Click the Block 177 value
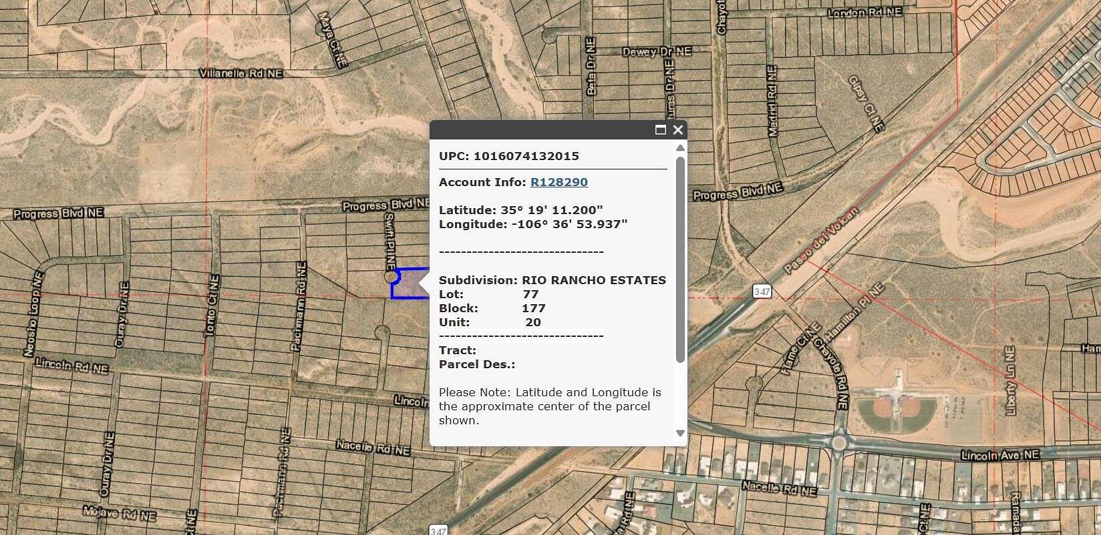The width and height of the screenshot is (1101, 535). [x=534, y=308]
